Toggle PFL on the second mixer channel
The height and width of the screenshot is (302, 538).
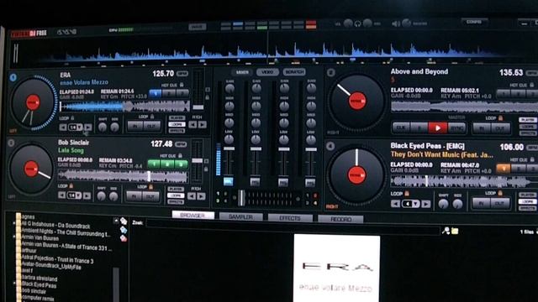click(255, 182)
